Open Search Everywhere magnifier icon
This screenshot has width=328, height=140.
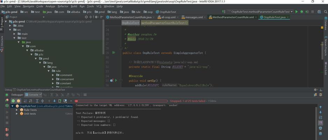coord(325,12)
